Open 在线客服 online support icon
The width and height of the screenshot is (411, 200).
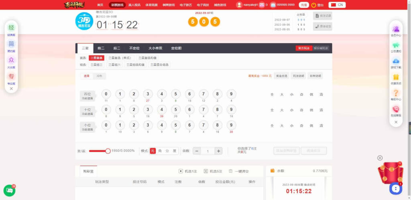tap(396, 109)
